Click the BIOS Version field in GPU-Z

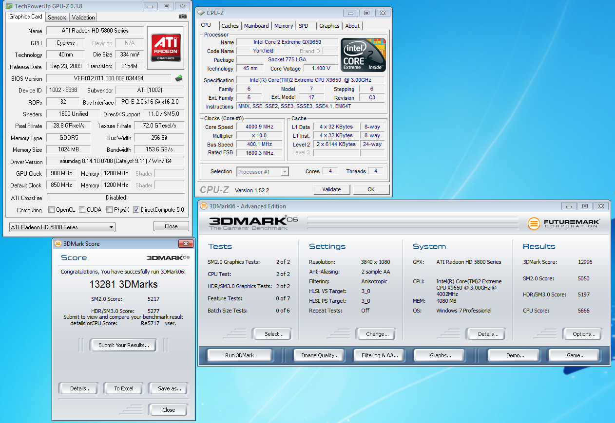[x=109, y=78]
